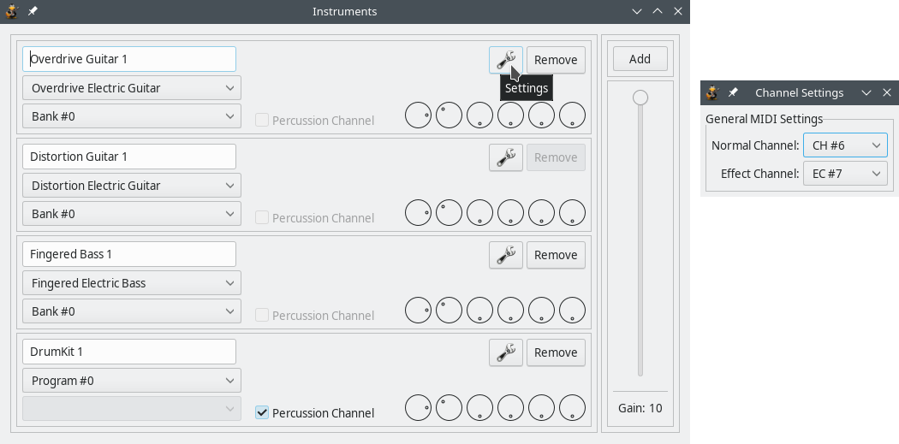The height and width of the screenshot is (444, 899).
Task: Toggle Percussion Channel checkbox for Fingered Bass 1
Action: 263,316
